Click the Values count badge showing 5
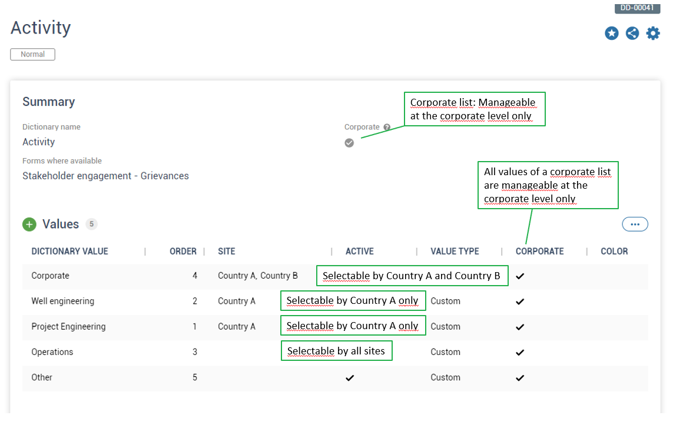Image resolution: width=673 pixels, height=422 pixels. coord(91,224)
